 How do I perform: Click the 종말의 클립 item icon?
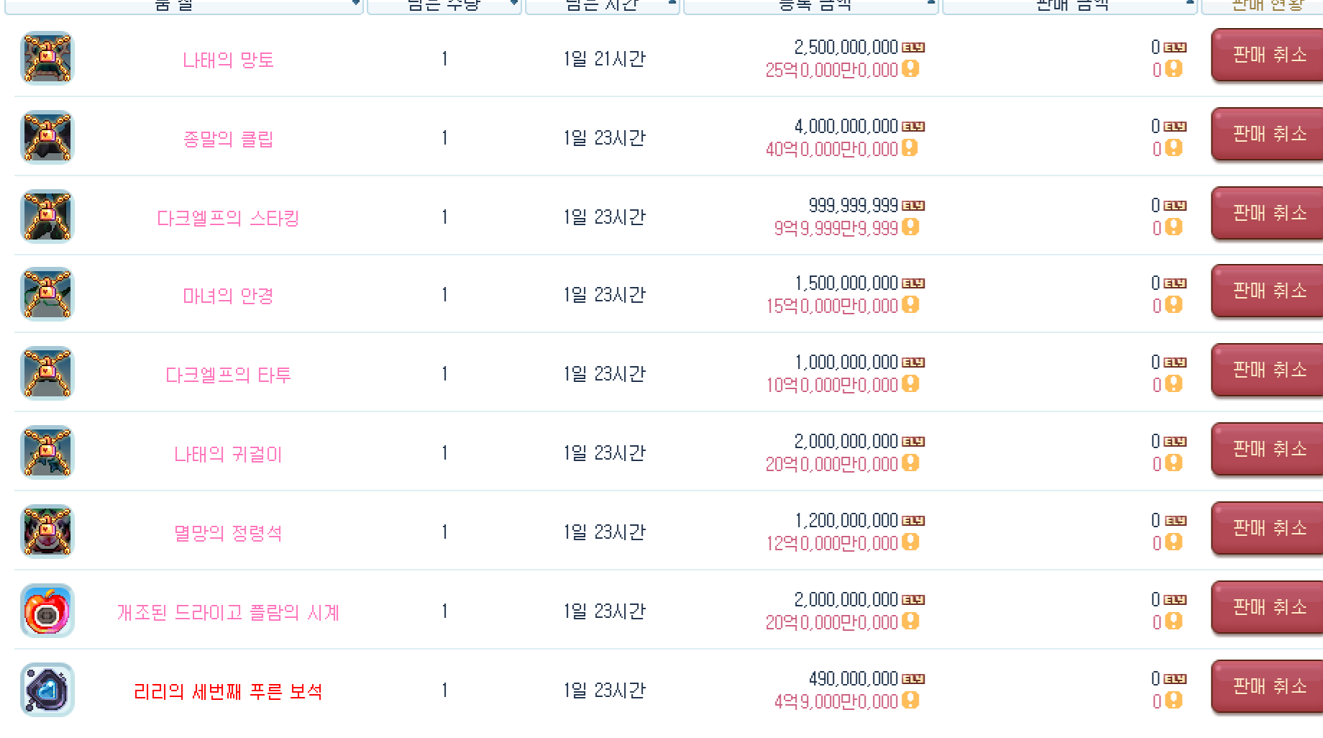(x=47, y=137)
